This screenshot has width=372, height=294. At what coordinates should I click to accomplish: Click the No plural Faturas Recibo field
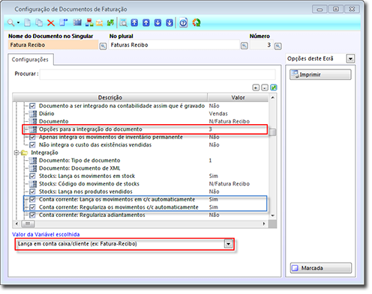[x=174, y=45]
